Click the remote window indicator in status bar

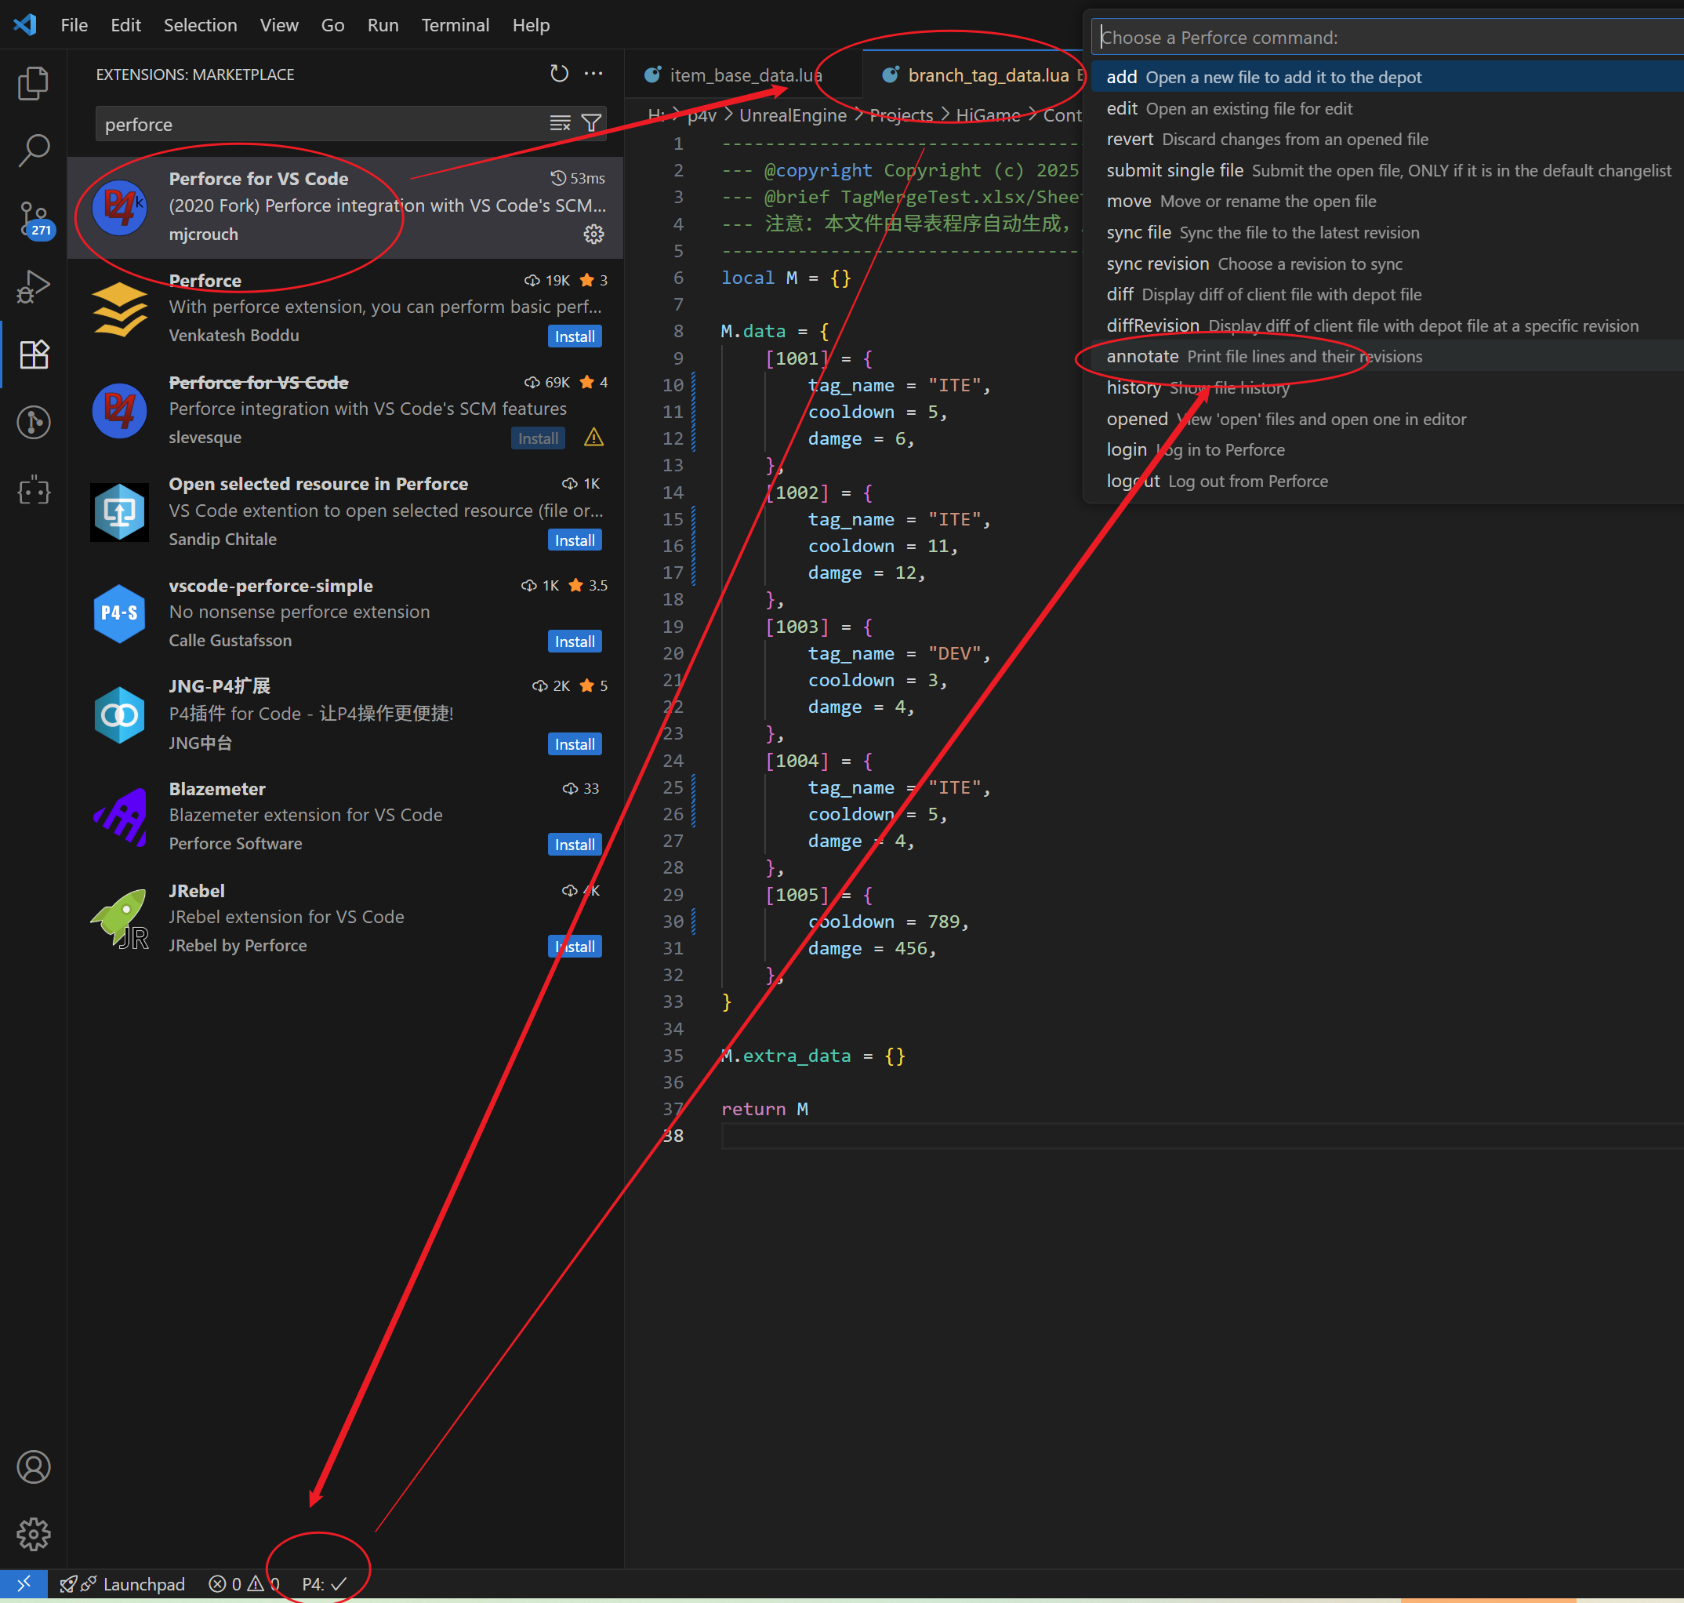coord(24,1583)
